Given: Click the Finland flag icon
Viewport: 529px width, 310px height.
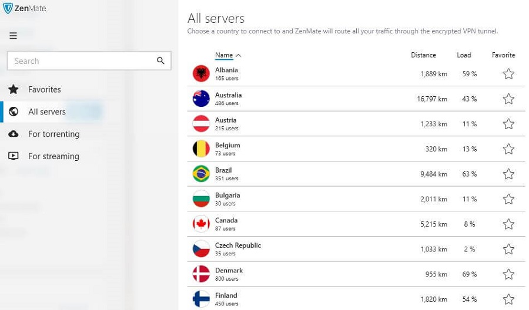Looking at the screenshot, I should [201, 299].
